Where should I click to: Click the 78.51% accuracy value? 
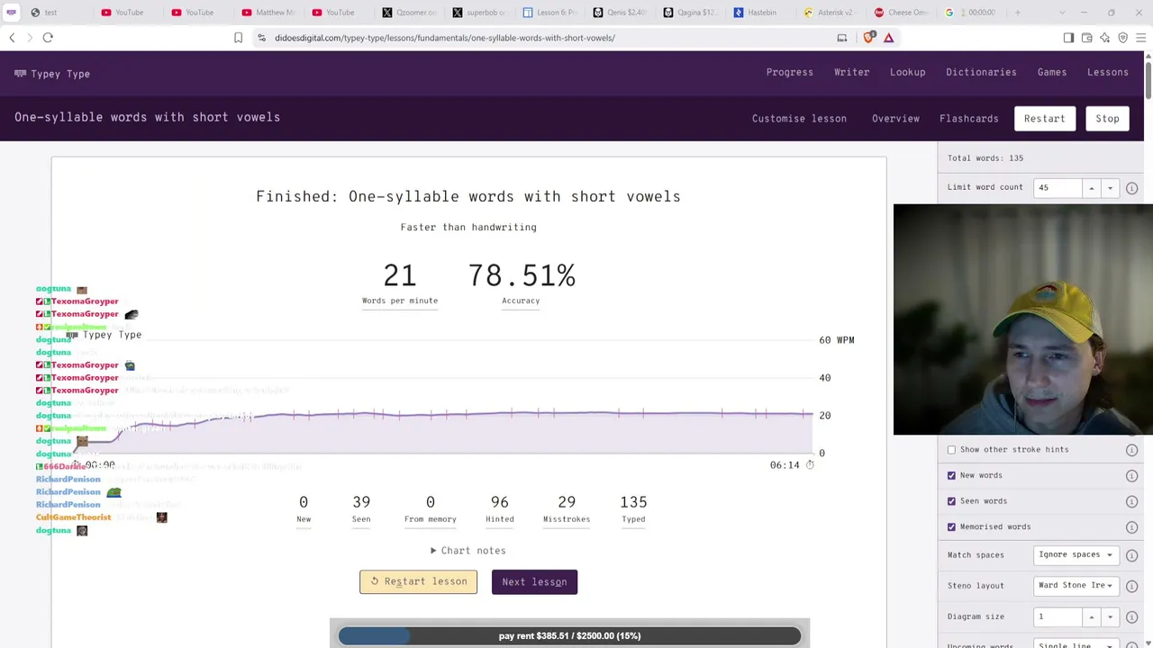(521, 275)
